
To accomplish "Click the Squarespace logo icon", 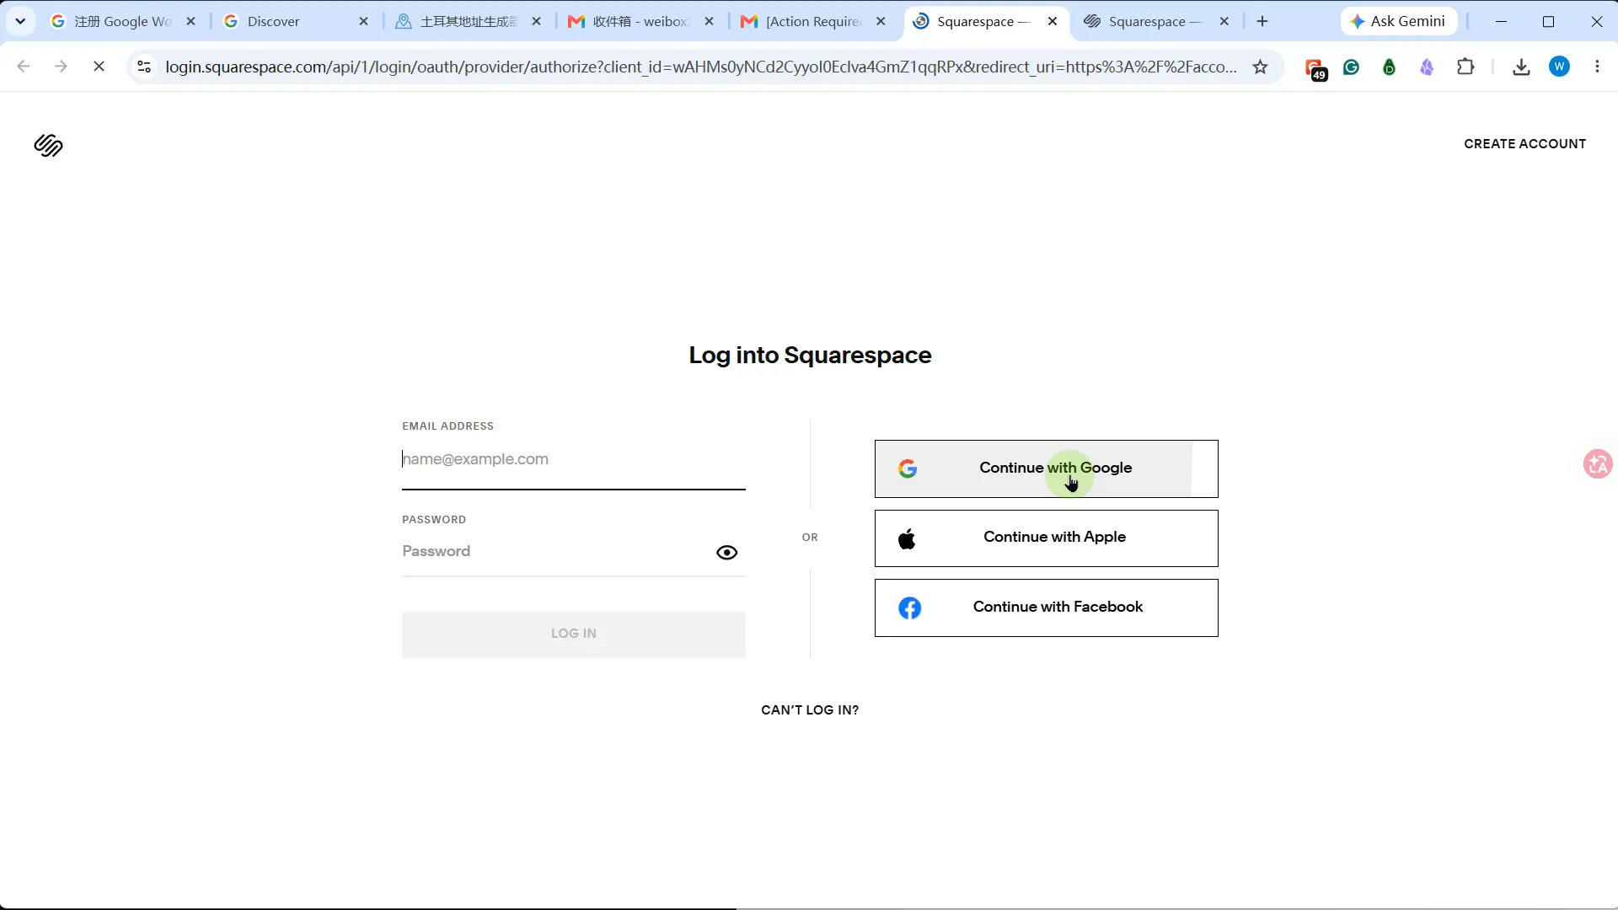I will pyautogui.click(x=48, y=146).
